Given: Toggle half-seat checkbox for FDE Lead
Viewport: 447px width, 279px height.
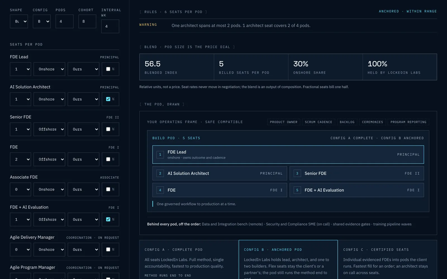Looking at the screenshot, I should (108, 69).
